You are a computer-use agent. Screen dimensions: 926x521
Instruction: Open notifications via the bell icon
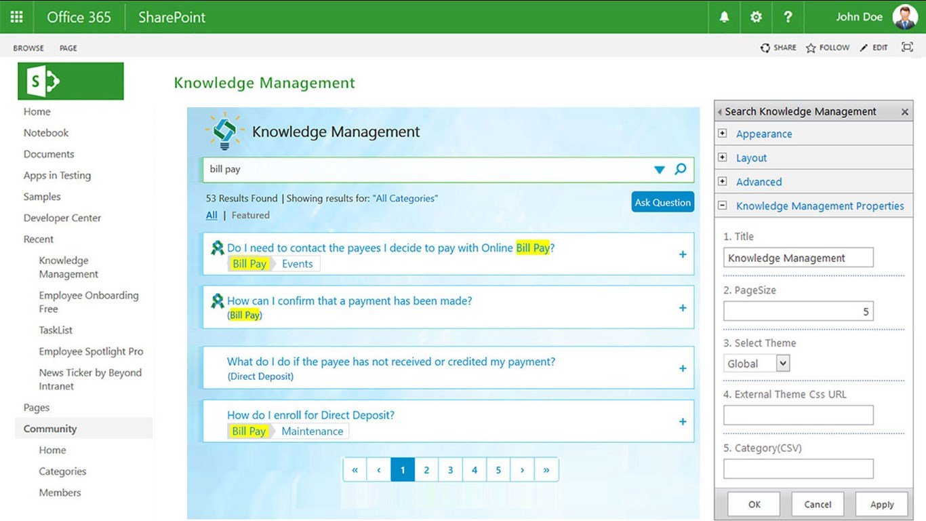(x=723, y=16)
